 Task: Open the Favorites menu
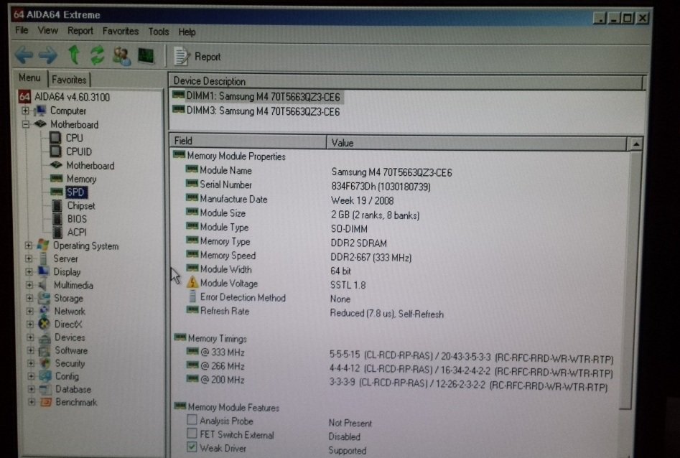point(121,32)
